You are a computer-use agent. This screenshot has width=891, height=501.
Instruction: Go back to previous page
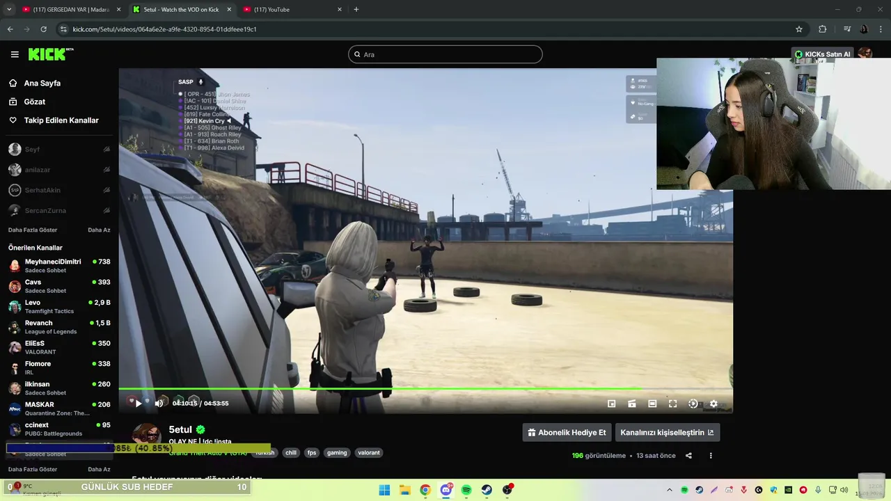pos(10,29)
